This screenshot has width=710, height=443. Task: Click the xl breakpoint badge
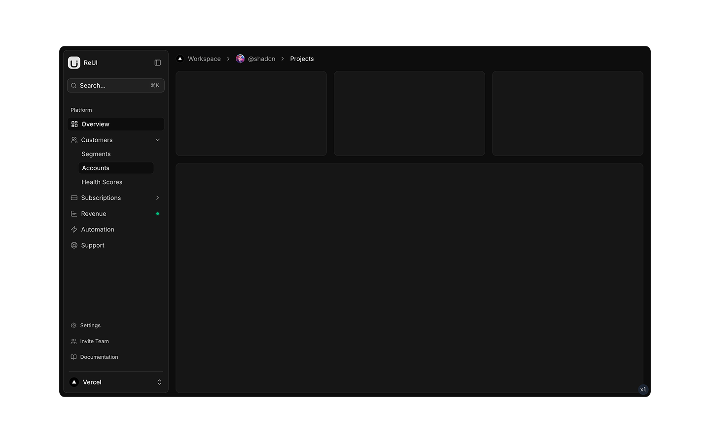pyautogui.click(x=643, y=389)
